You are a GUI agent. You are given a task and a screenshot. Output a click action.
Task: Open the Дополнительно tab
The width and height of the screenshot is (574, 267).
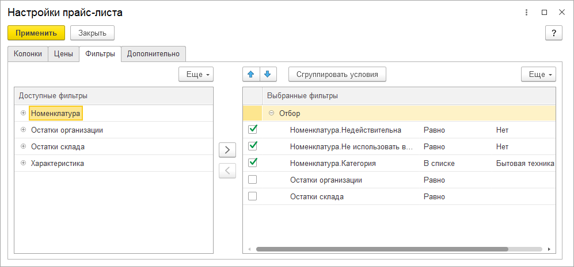pyautogui.click(x=153, y=54)
